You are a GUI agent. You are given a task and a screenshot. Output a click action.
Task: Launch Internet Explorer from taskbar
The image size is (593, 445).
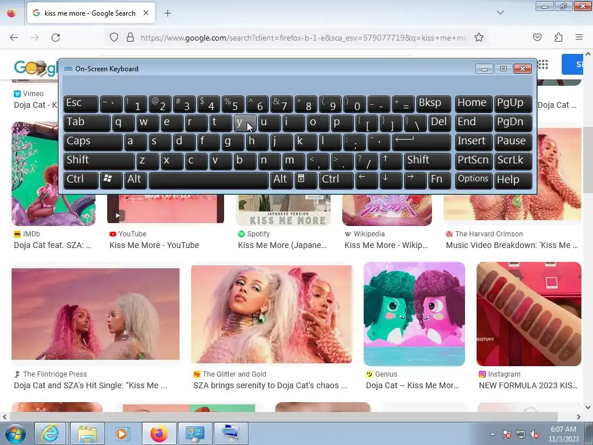tap(50, 433)
